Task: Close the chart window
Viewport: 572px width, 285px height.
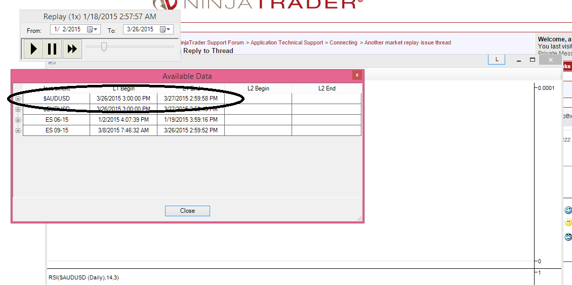Action: pyautogui.click(x=550, y=60)
